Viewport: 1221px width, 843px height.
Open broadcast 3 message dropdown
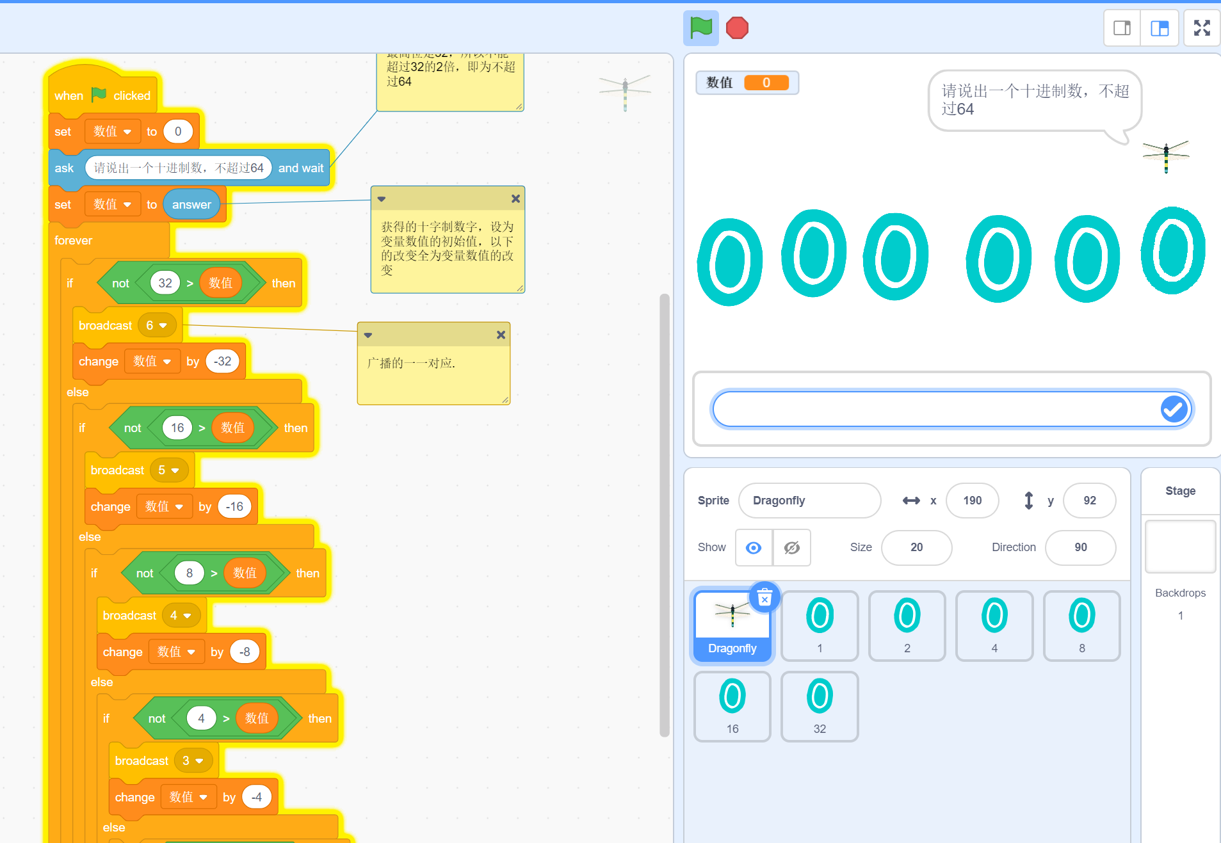pos(193,760)
